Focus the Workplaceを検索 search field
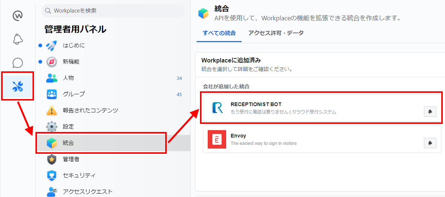Image resolution: width=445 pixels, height=197 pixels. pyautogui.click(x=113, y=11)
